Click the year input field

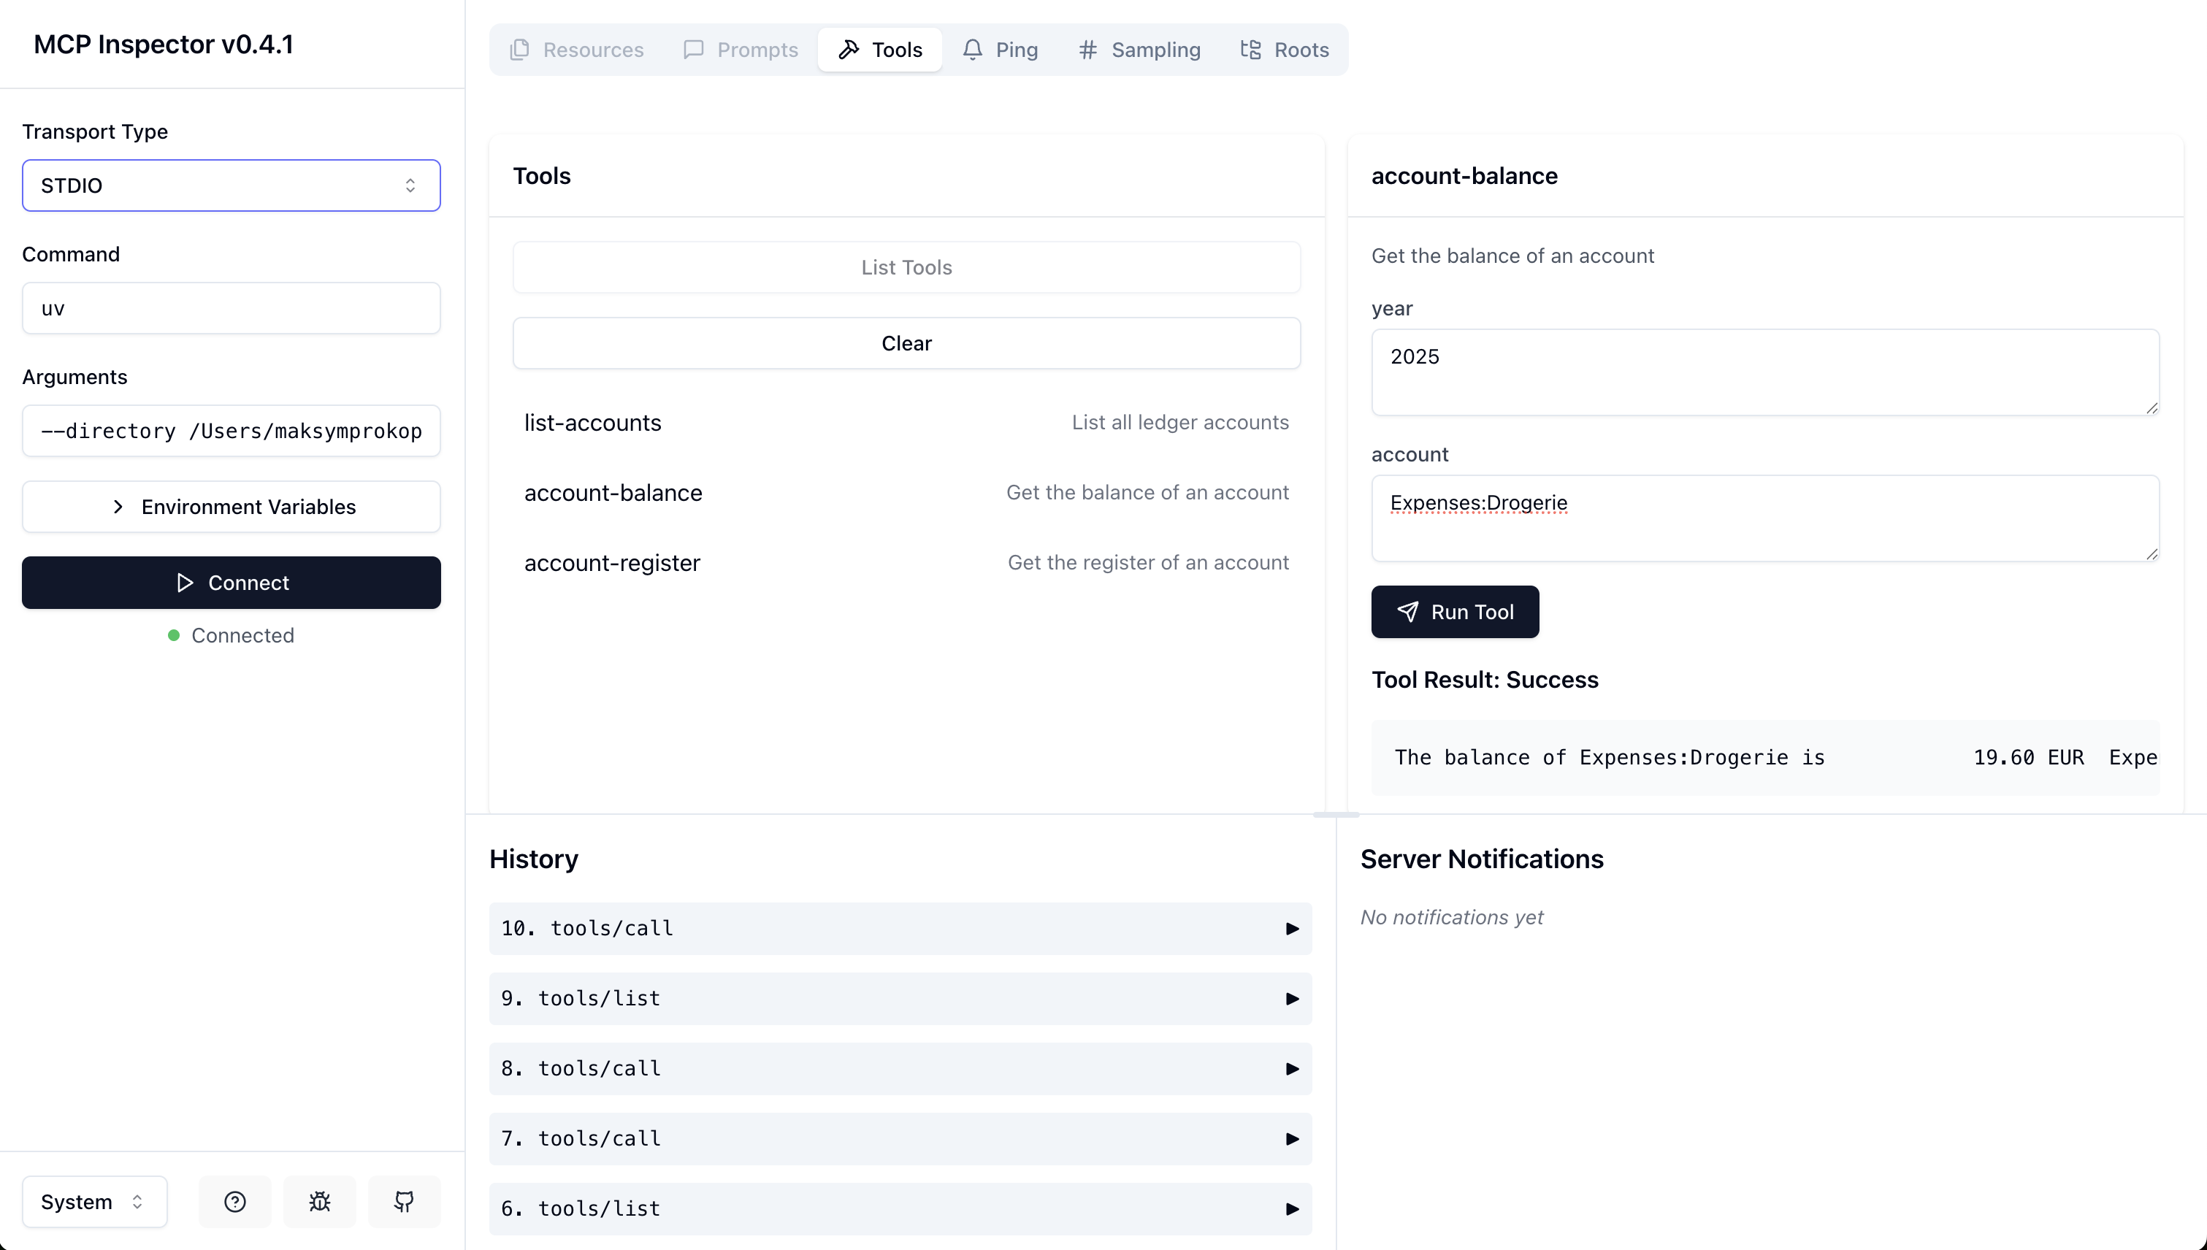point(1764,372)
